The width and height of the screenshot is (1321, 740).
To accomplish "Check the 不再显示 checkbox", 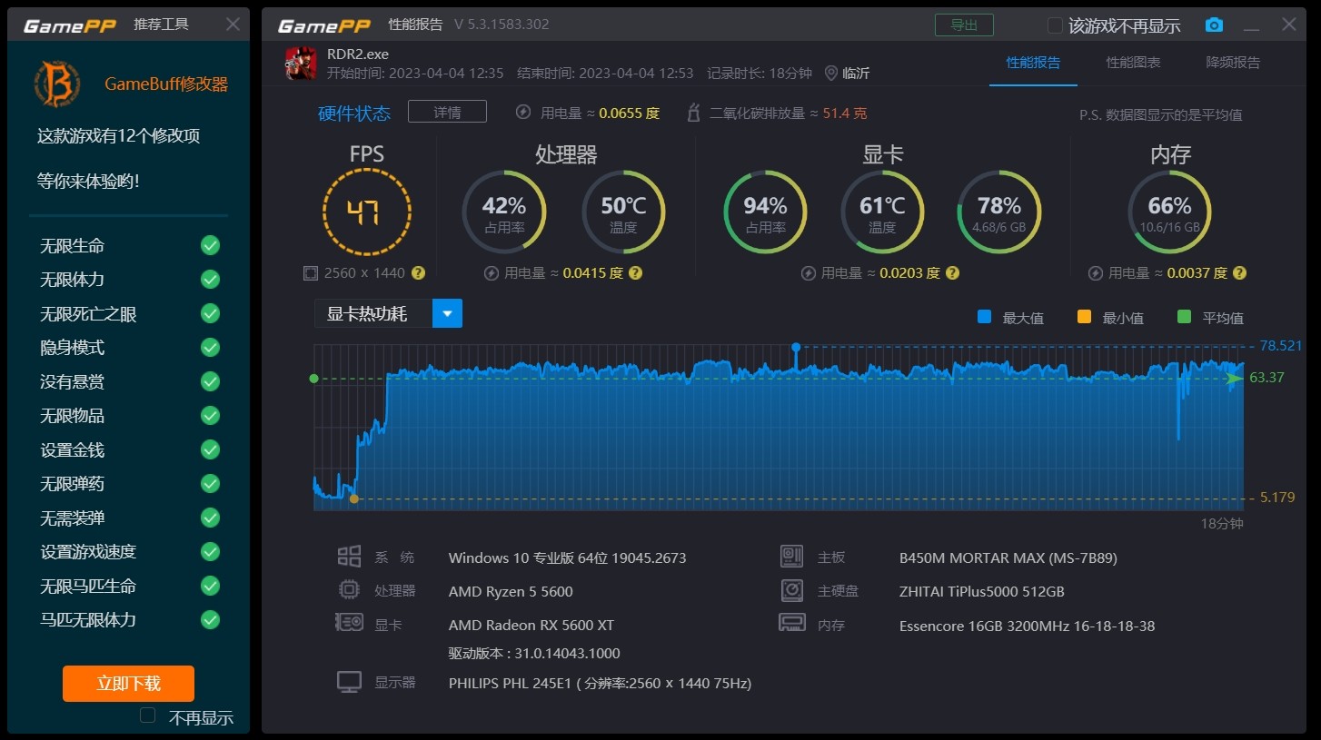I will (148, 715).
